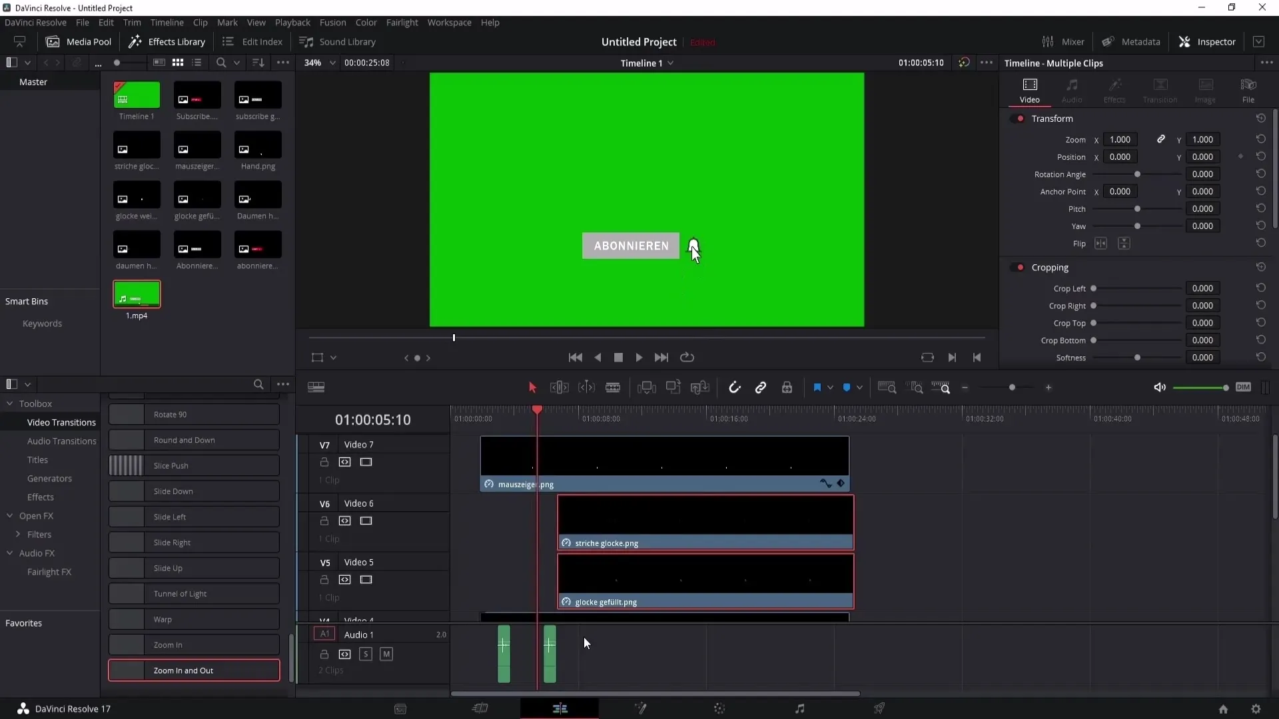Toggle Solo on Audio 1 track
Viewport: 1279px width, 719px height.
pos(366,654)
